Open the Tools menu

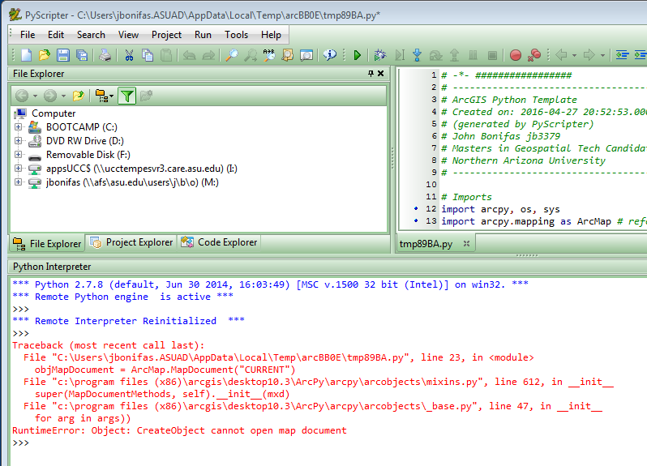pos(236,35)
